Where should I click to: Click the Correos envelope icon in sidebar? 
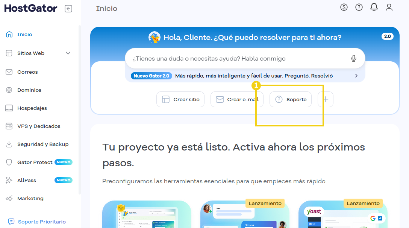click(x=9, y=72)
